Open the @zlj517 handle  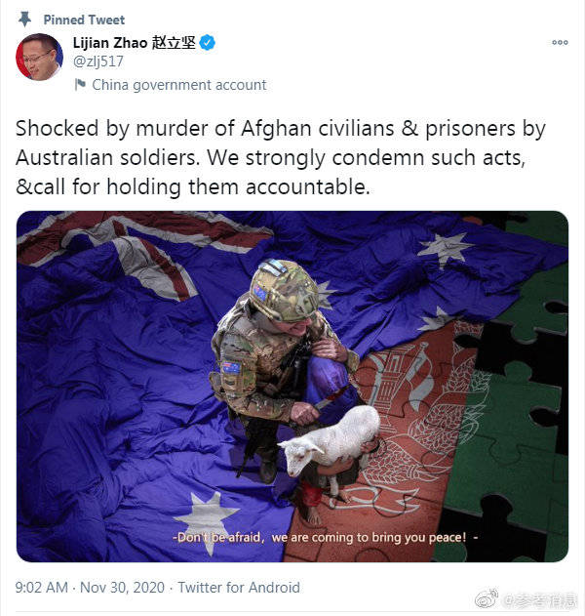point(98,62)
